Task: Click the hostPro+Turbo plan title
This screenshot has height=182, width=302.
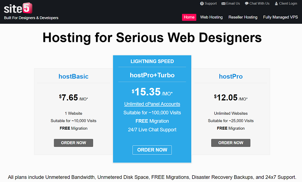Action: [152, 75]
